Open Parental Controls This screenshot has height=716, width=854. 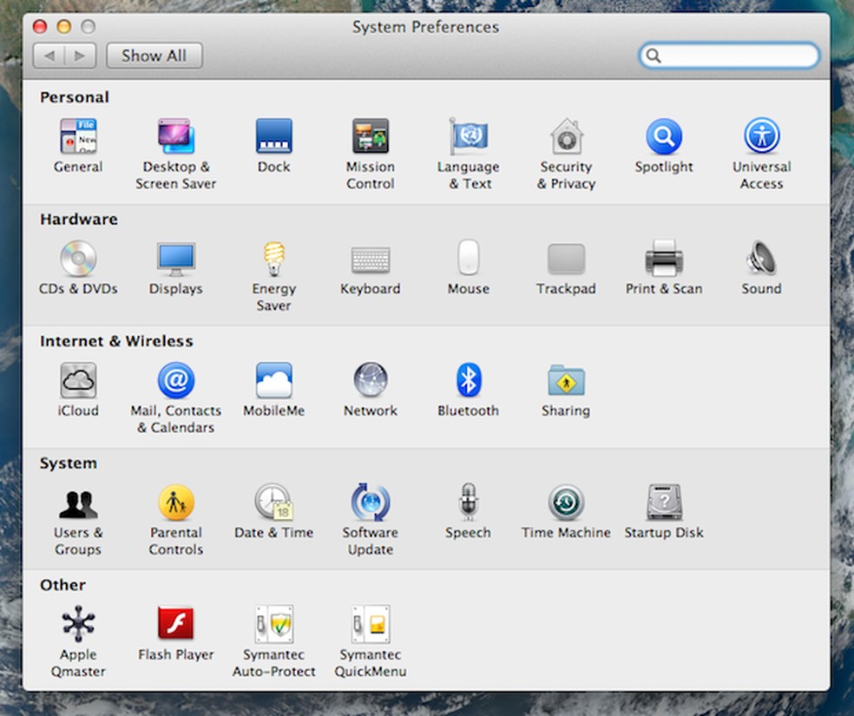pos(176,503)
